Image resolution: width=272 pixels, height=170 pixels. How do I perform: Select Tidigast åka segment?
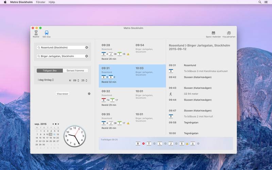50,71
